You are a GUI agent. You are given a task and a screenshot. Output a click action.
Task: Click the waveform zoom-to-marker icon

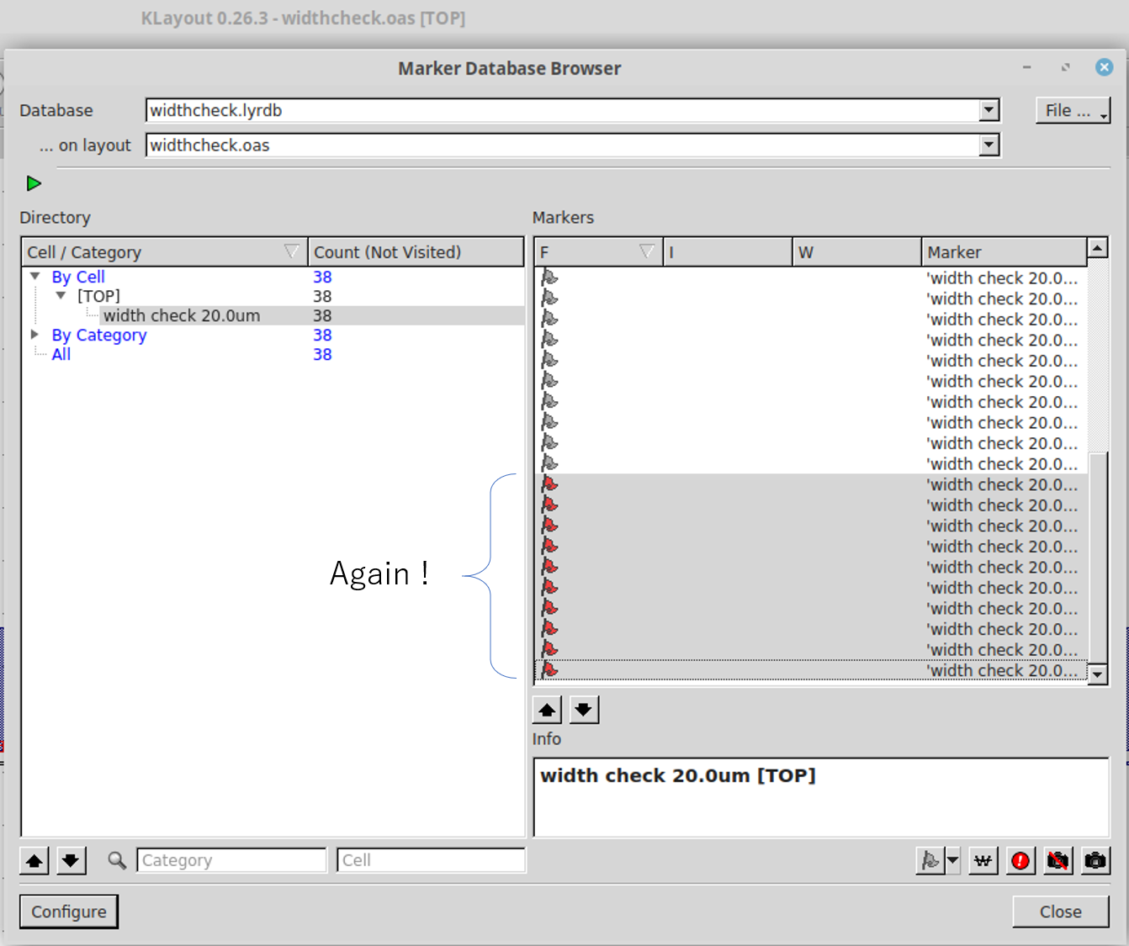[x=983, y=860]
